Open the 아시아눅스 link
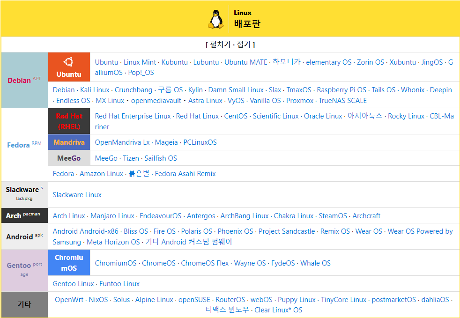460x318 pixels. pyautogui.click(x=365, y=116)
